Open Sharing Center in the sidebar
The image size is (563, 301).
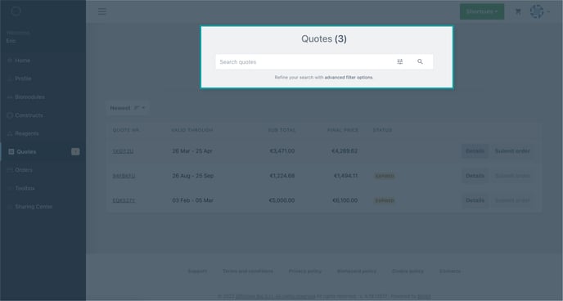click(34, 207)
